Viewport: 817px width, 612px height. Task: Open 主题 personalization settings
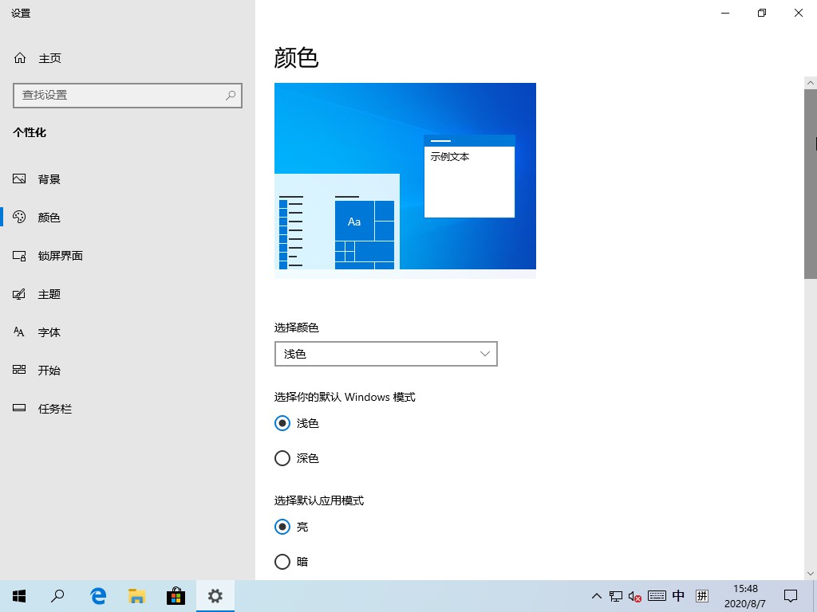[49, 293]
